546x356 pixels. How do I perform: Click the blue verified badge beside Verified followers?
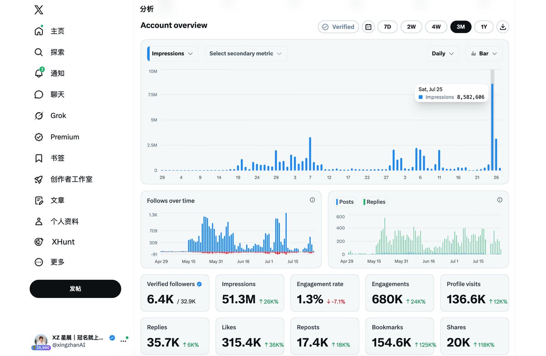point(199,284)
